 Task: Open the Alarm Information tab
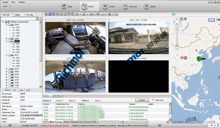click(73, 122)
